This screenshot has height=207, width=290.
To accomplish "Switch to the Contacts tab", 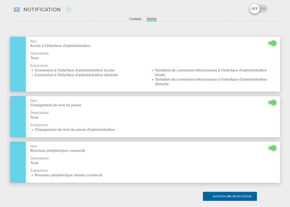I will (x=135, y=19).
